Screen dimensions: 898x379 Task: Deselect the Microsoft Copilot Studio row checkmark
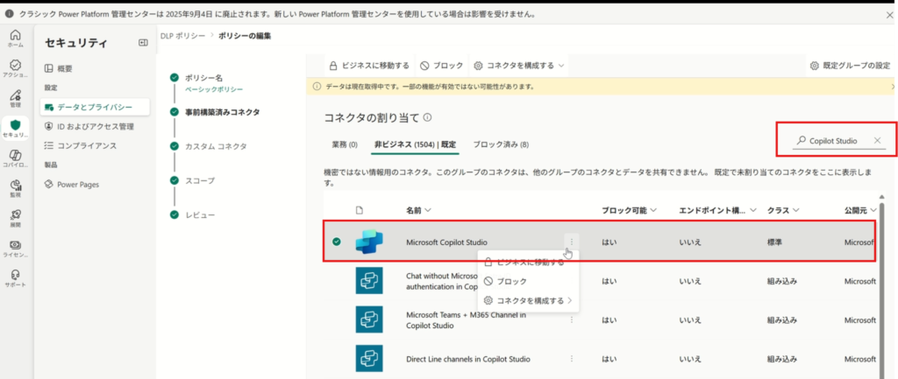[337, 242]
